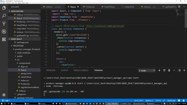This screenshot has width=187, height=105.
Task: Open the Search view in activity bar
Action: point(4,15)
